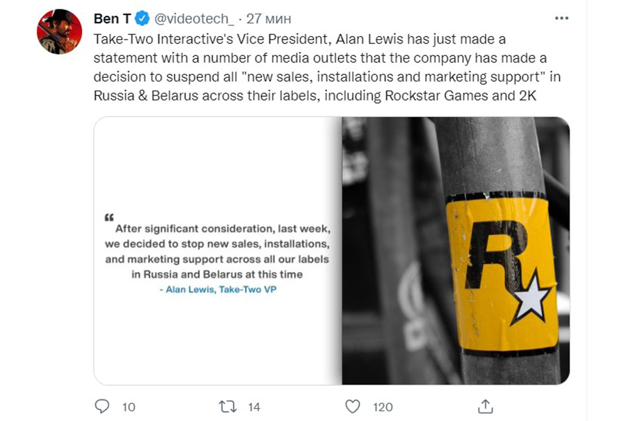The width and height of the screenshot is (632, 421).
Task: Click the Alan Lewis quote text in image
Action: [217, 252]
